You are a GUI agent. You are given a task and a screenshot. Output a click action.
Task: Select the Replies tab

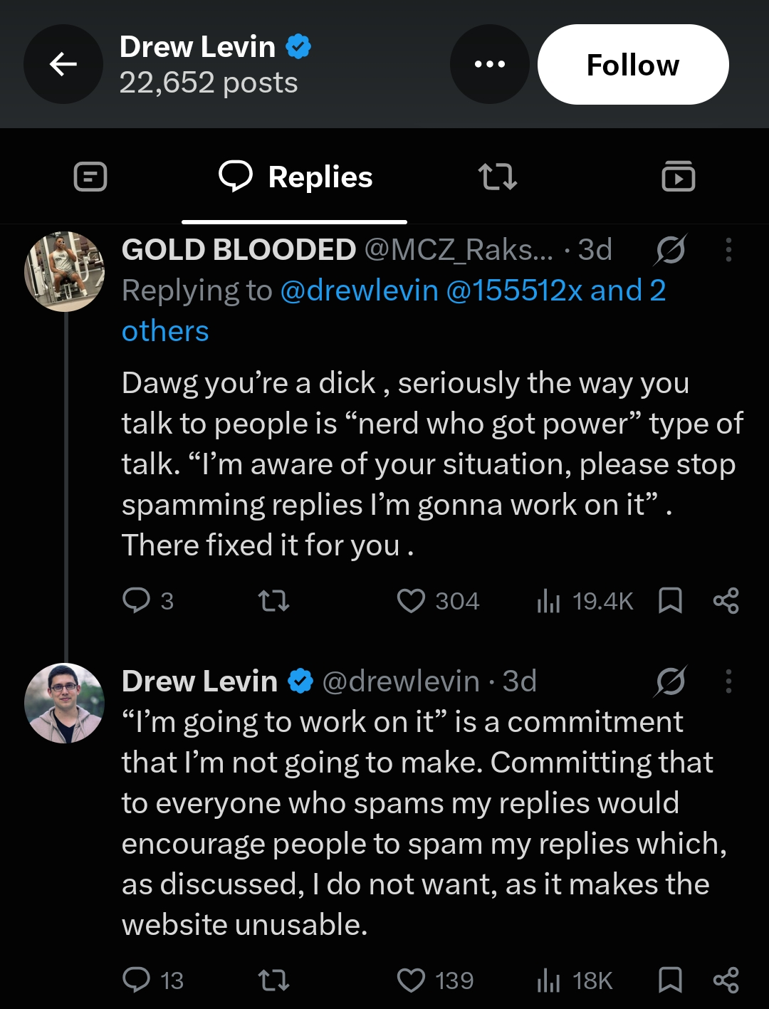pos(295,177)
